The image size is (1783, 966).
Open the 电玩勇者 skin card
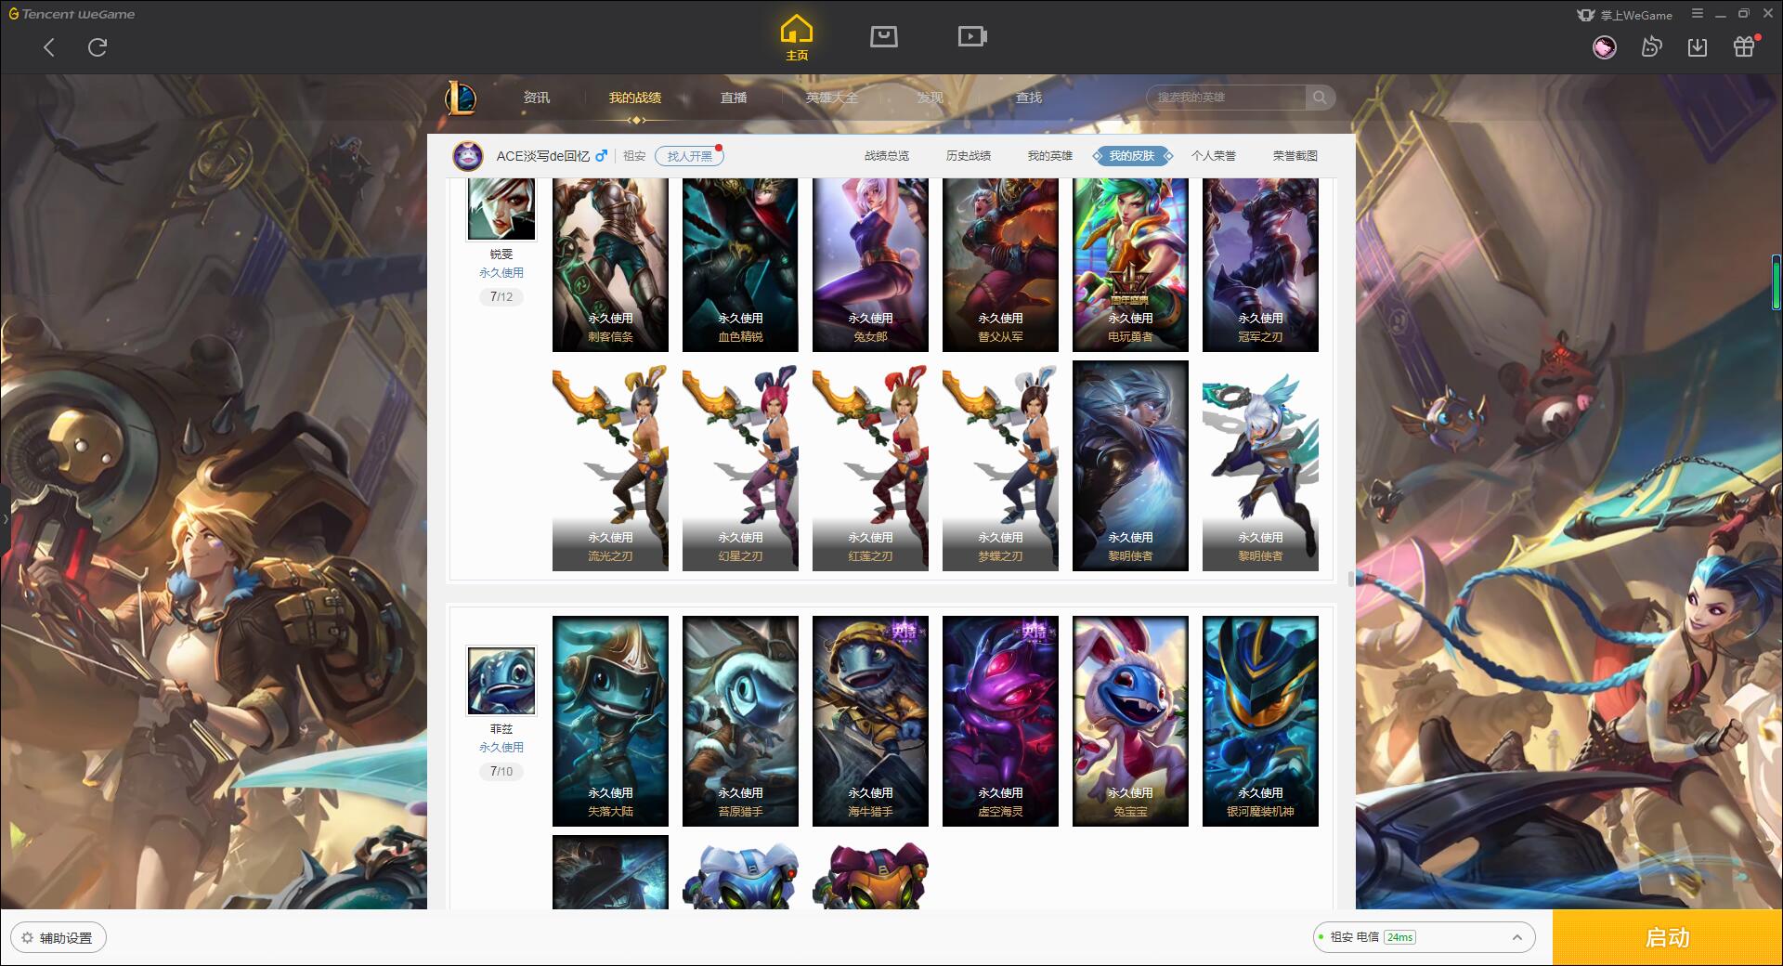tap(1130, 265)
